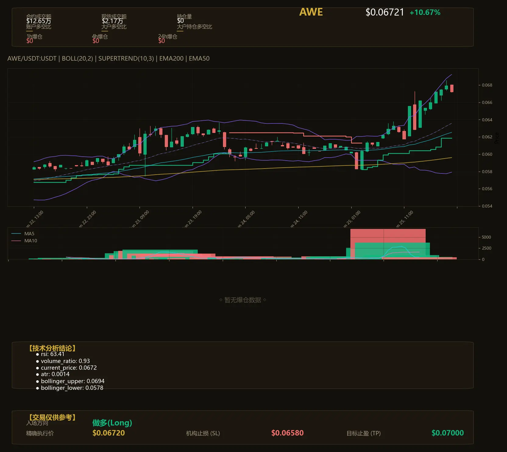Viewport: 507px width, 452px height.
Task: Click the 目标止盈 (TP) label
Action: pyautogui.click(x=363, y=433)
